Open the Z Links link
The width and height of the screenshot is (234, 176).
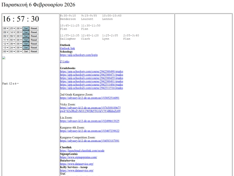[65, 62]
